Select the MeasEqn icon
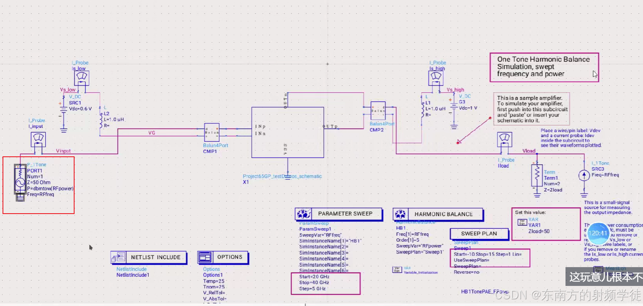 (x=598, y=269)
